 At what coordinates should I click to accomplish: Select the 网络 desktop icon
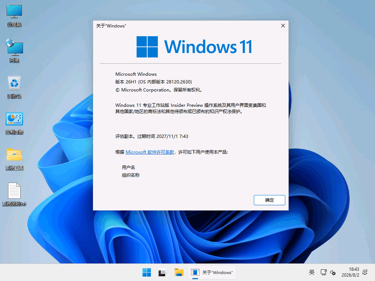tap(14, 50)
